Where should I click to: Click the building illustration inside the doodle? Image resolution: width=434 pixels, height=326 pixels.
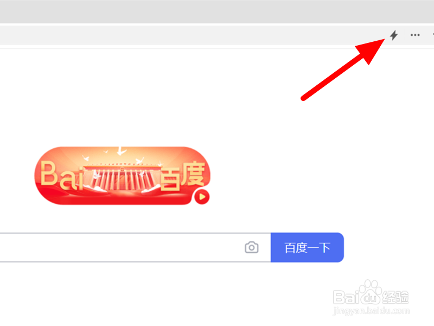pyautogui.click(x=122, y=178)
